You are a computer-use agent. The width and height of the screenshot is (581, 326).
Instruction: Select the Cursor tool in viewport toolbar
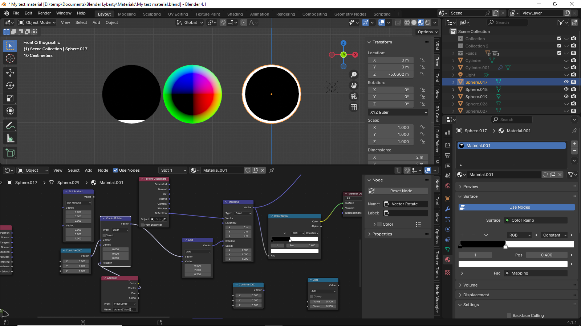tap(10, 58)
